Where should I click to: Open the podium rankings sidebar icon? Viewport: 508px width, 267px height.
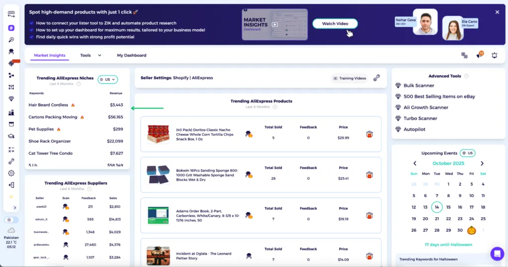pyautogui.click(x=11, y=112)
